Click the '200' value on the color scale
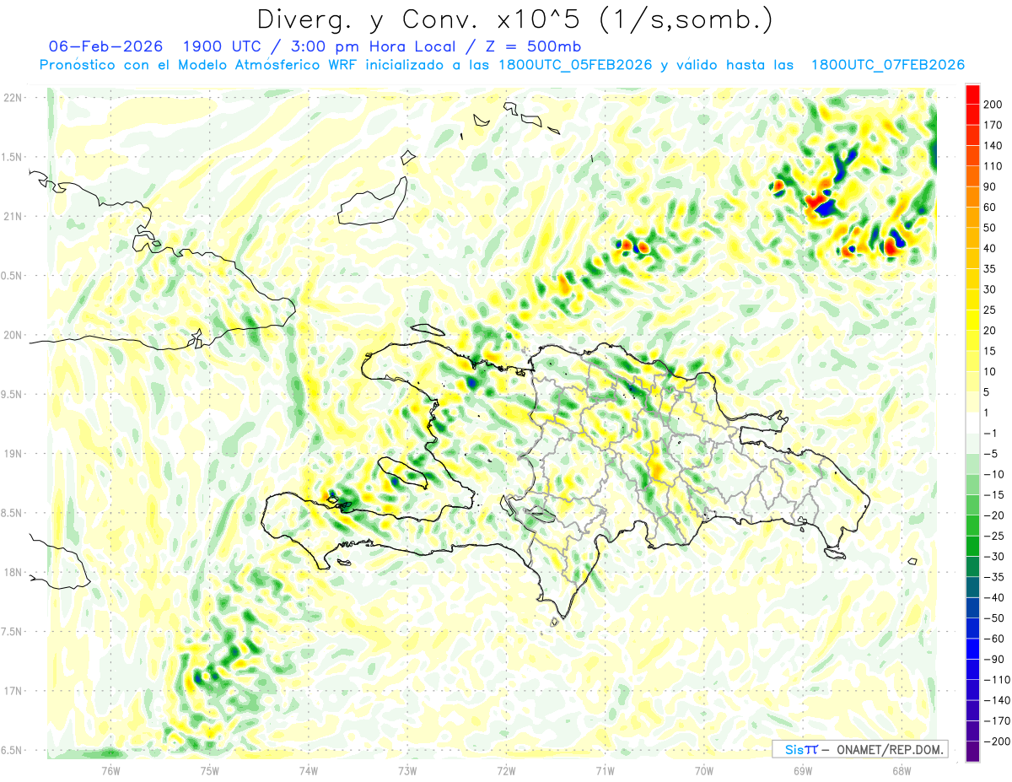1012x782 pixels. tap(993, 104)
